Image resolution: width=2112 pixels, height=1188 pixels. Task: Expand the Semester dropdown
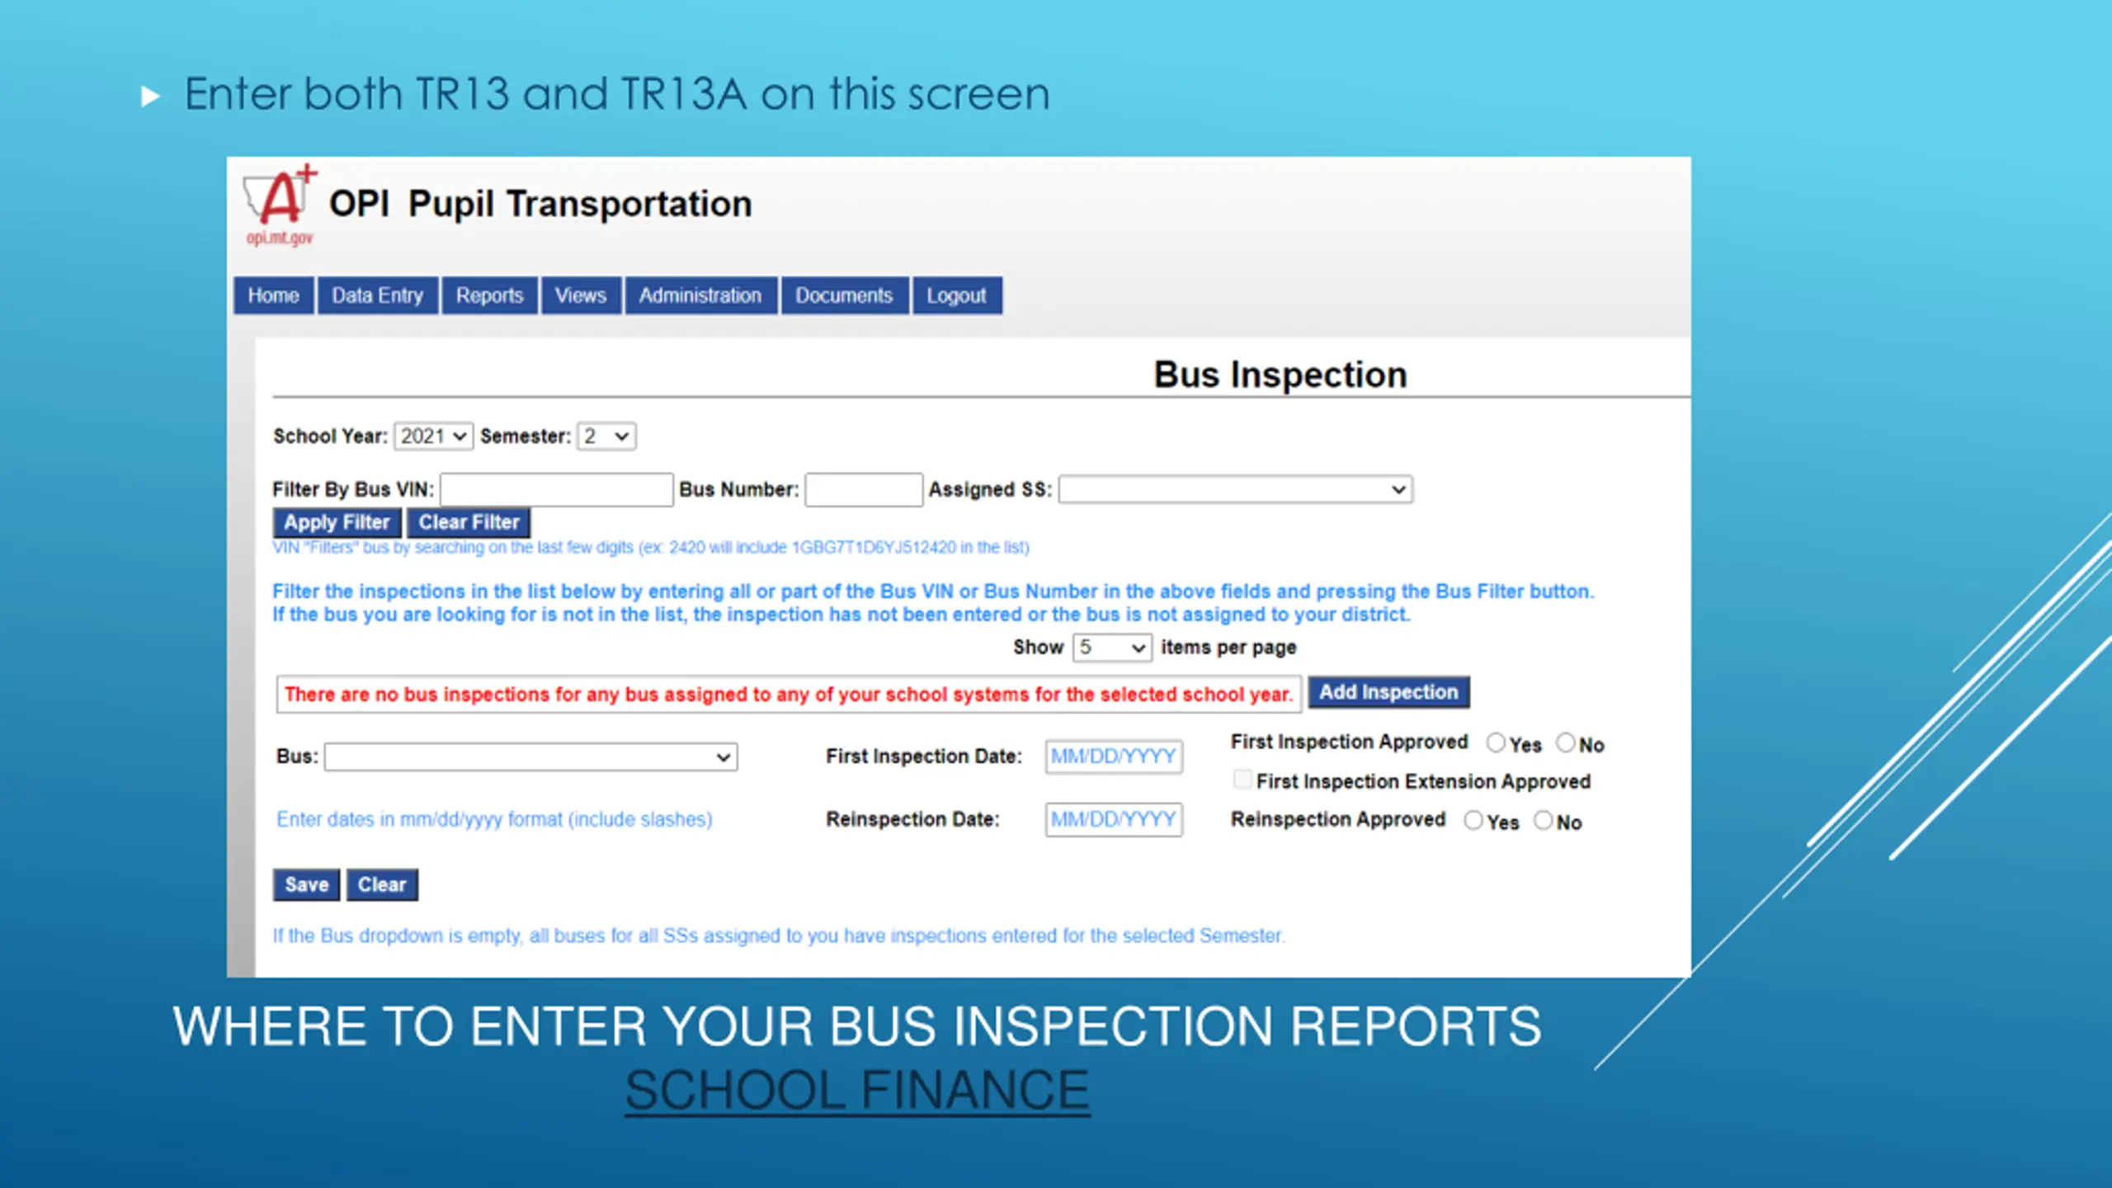[x=606, y=436]
